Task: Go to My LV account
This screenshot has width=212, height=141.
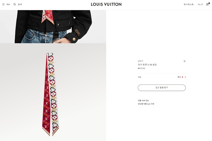Action: point(200,4)
